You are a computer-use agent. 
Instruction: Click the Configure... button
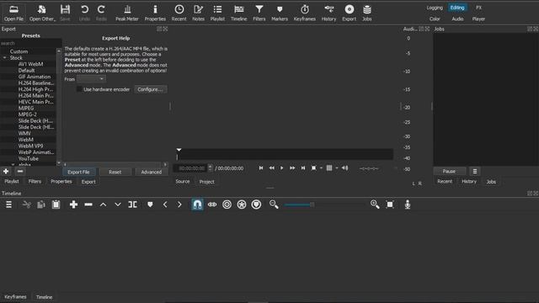pos(150,89)
